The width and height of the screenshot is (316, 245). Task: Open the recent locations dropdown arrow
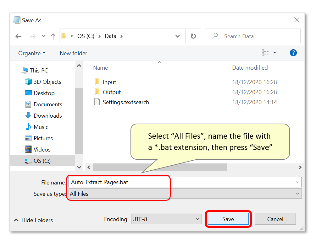(x=43, y=36)
